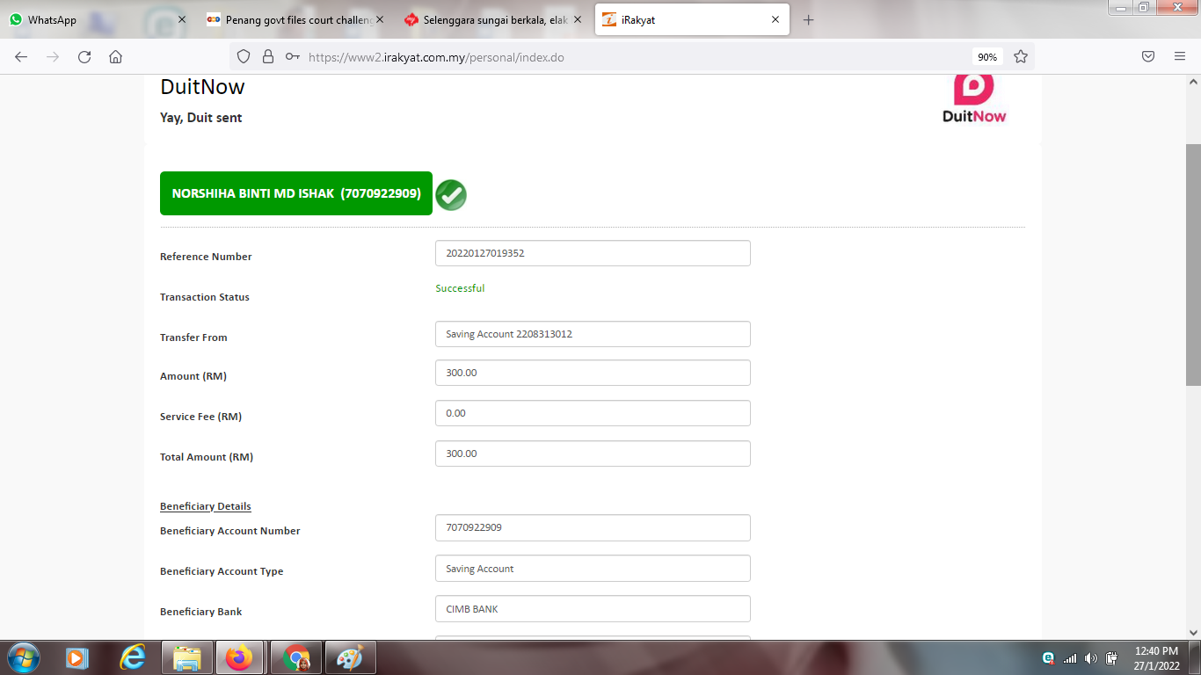Click the irakyat.com.my address bar
The width and height of the screenshot is (1201, 675).
(633, 57)
